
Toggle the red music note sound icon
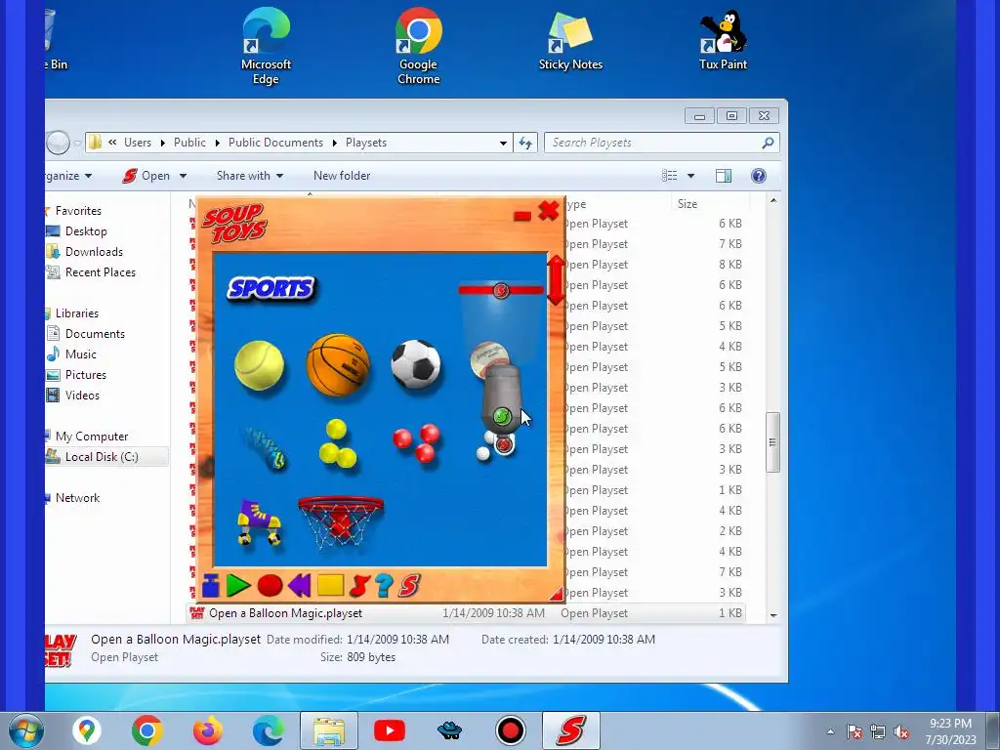click(359, 586)
